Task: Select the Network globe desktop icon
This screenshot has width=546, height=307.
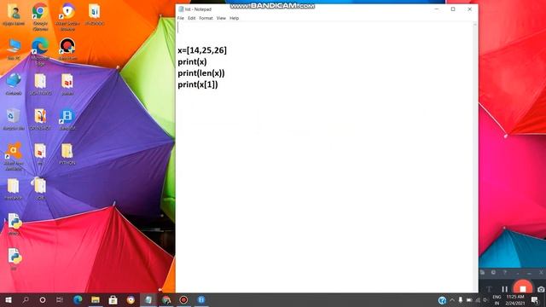Action: pos(14,84)
